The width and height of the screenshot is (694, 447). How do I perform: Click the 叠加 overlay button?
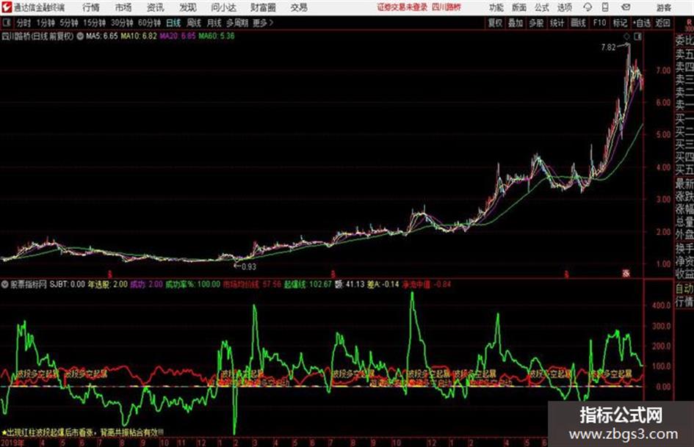pyautogui.click(x=516, y=23)
